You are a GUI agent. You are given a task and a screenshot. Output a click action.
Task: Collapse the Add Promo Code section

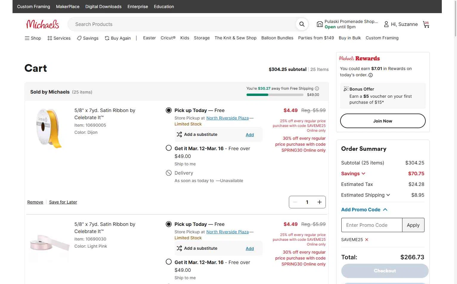[364, 209]
